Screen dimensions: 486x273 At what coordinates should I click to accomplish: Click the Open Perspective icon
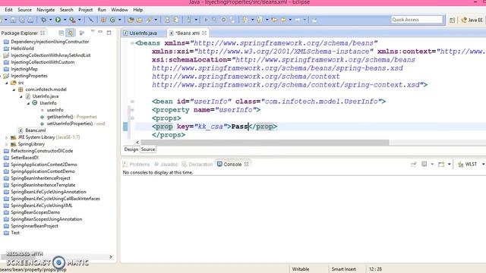click(453, 20)
